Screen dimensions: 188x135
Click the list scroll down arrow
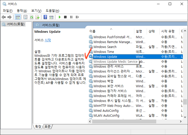pos(185,117)
